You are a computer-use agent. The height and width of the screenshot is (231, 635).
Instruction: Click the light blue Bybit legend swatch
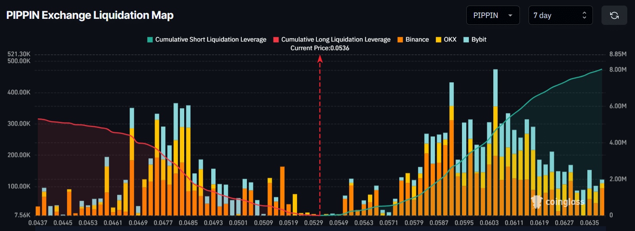(466, 39)
